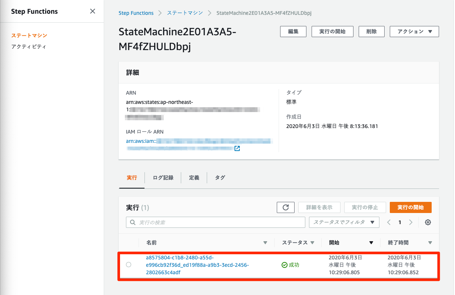Image resolution: width=455 pixels, height=295 pixels.
Task: Select アクティビティ in the sidebar
Action: coord(29,47)
